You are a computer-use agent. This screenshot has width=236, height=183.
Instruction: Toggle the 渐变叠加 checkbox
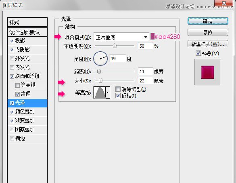click(12, 121)
